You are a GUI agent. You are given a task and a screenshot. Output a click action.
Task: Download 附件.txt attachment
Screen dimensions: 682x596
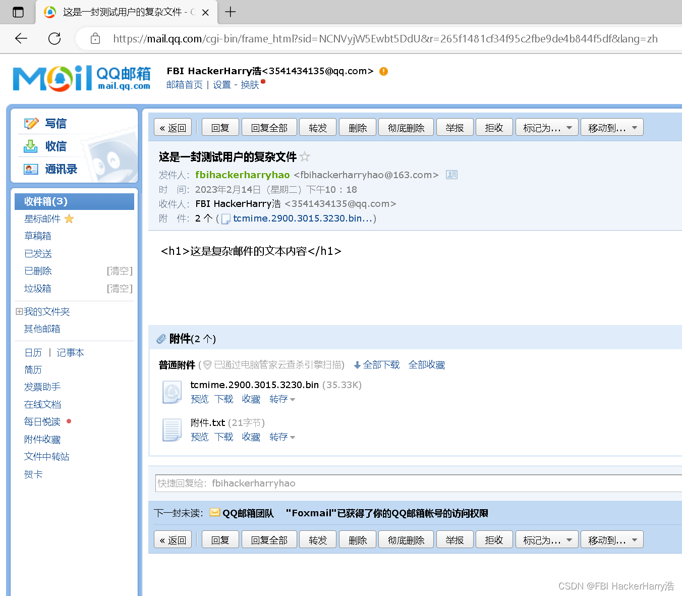[x=224, y=437]
